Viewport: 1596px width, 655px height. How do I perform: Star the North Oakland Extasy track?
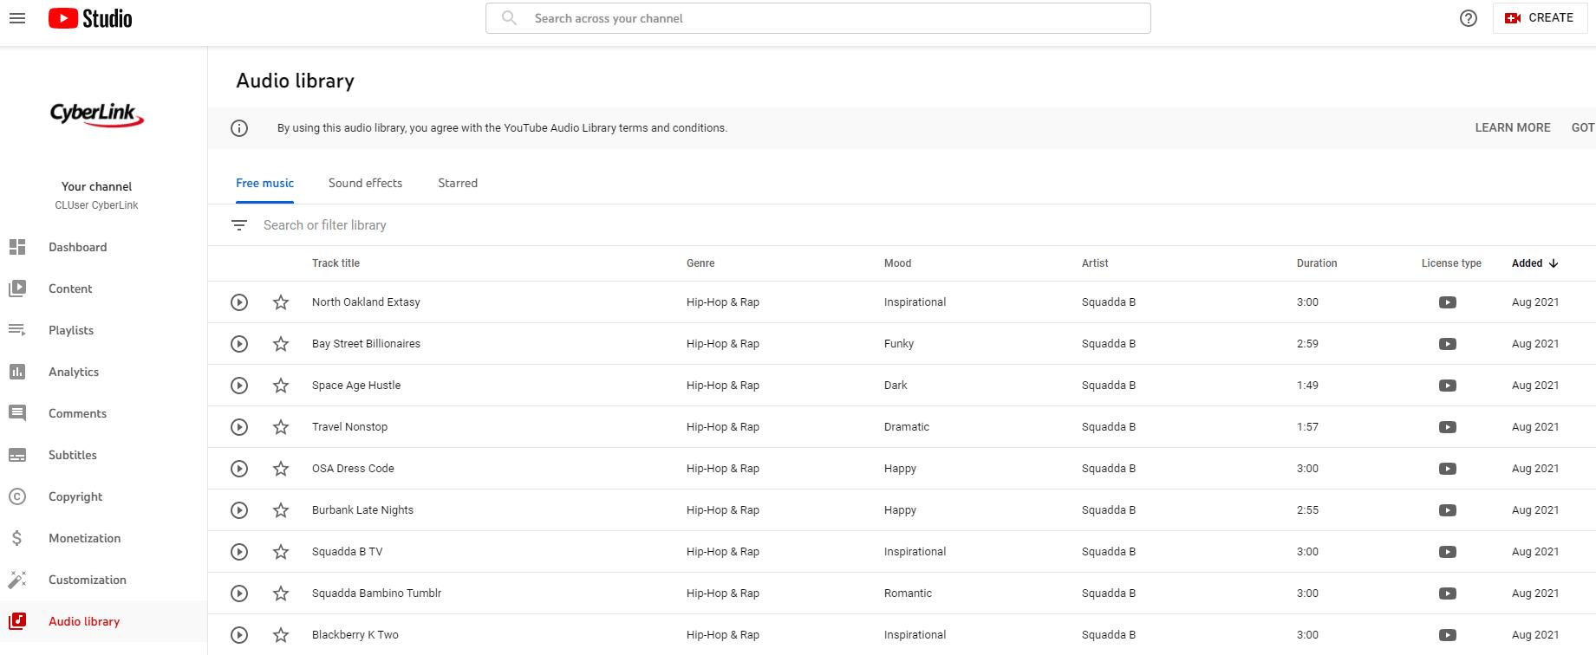(x=281, y=302)
